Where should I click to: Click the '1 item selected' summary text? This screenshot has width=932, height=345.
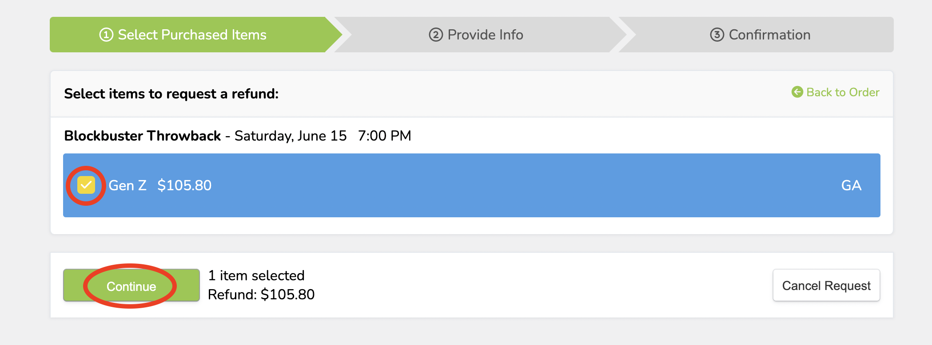pyautogui.click(x=256, y=276)
